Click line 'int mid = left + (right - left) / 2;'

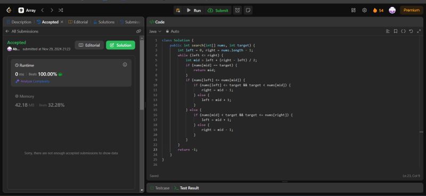click(x=221, y=60)
